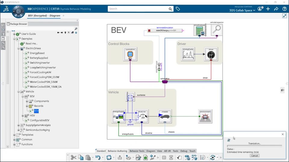Click the user profile icon in header

pyautogui.click(x=260, y=9)
